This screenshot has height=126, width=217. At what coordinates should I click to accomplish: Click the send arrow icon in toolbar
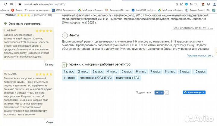pos(191,4)
